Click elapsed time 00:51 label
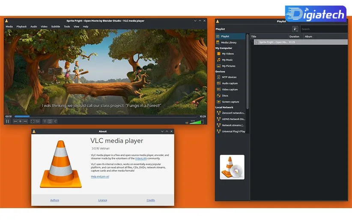Viewport: 352px width, 224px height. coord(8,116)
